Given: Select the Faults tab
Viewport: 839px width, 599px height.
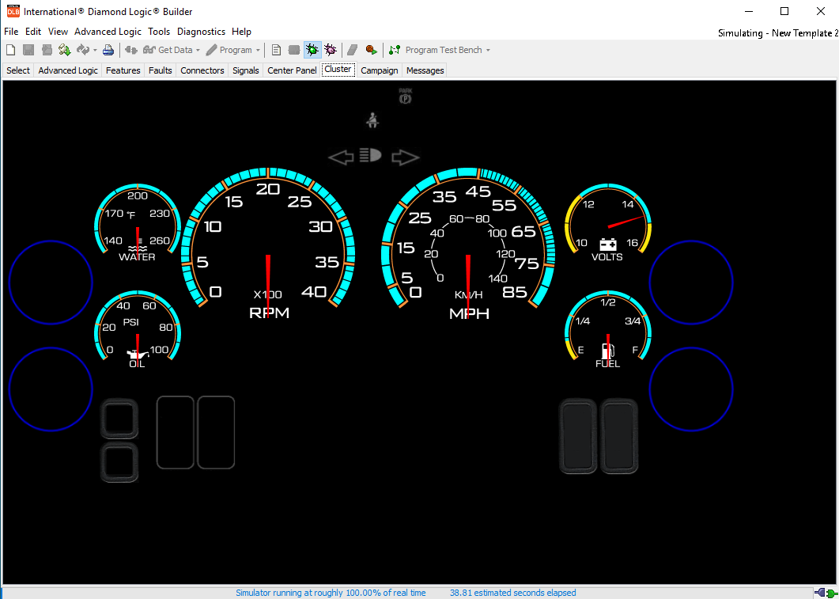Looking at the screenshot, I should 160,70.
